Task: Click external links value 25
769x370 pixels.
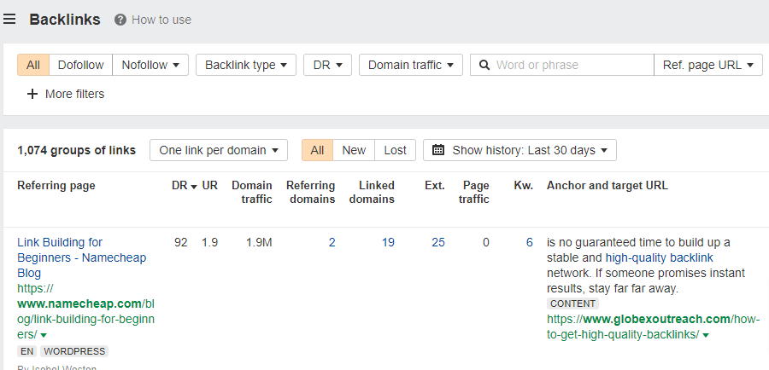Action: click(x=438, y=242)
